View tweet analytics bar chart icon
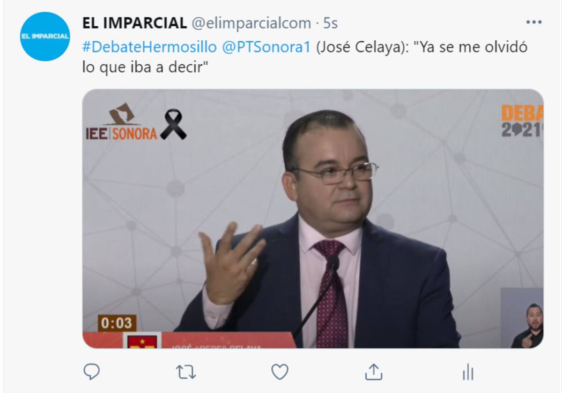 (x=468, y=373)
